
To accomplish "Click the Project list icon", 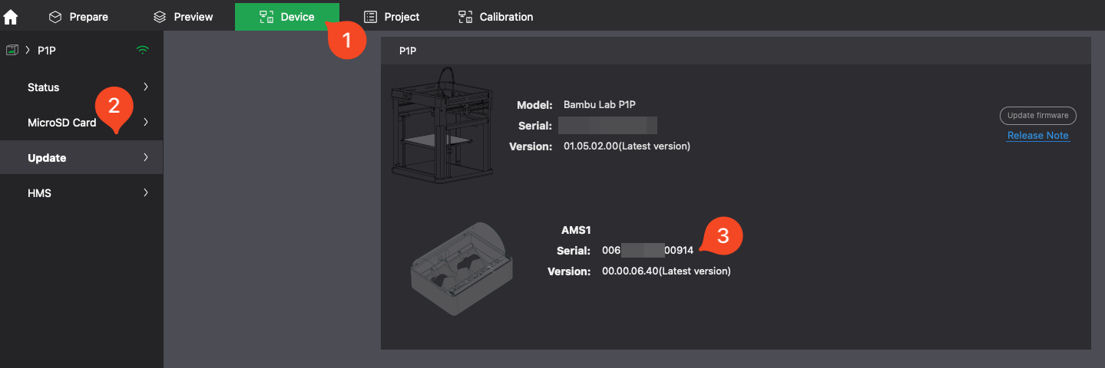I will 370,16.
